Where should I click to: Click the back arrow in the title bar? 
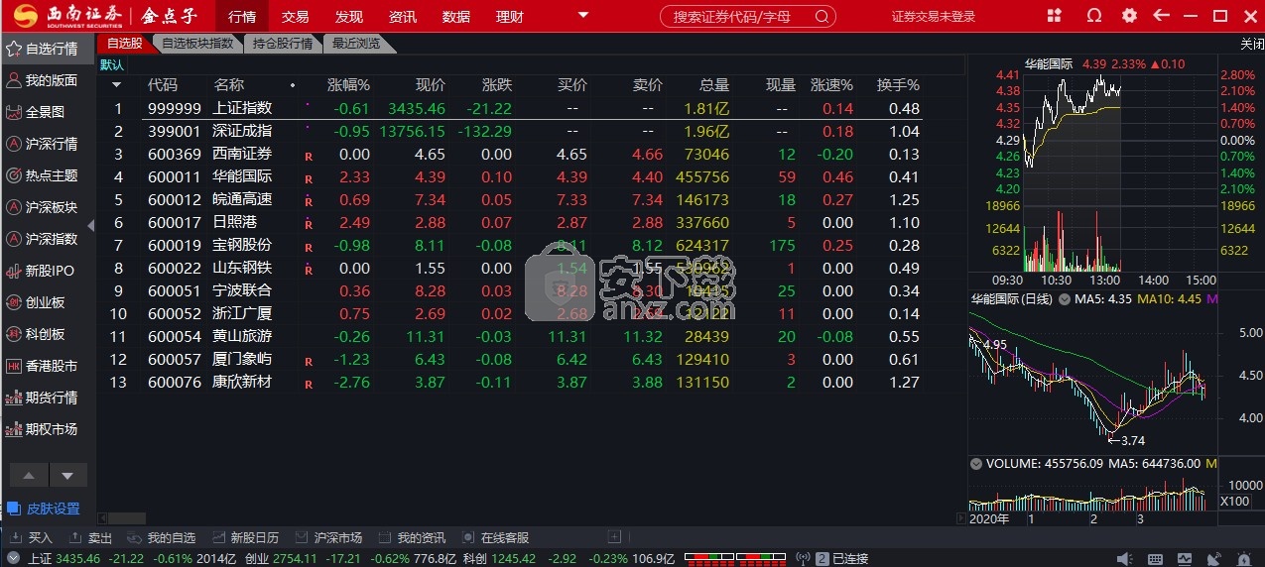(1161, 16)
